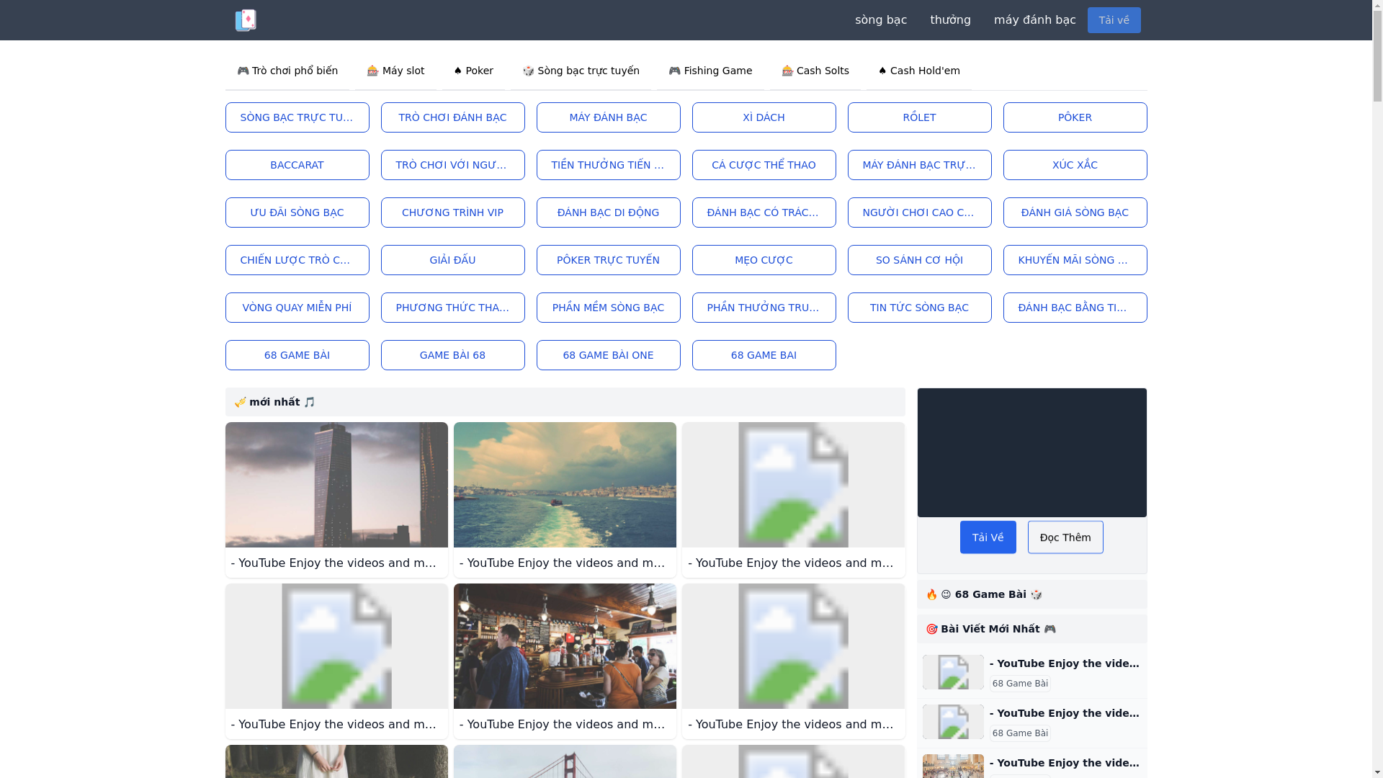Open the PÔKER tag
Image resolution: width=1383 pixels, height=778 pixels.
coord(1075,117)
